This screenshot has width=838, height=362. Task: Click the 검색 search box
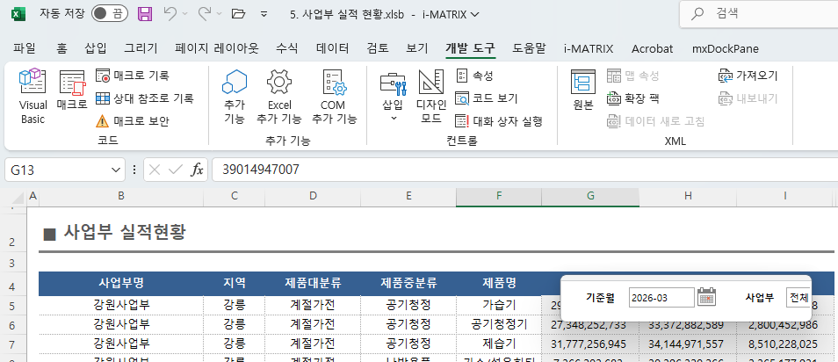[x=759, y=14]
